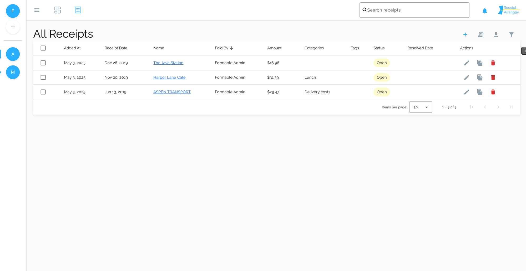Click the F user avatar in the sidebar

(13, 11)
